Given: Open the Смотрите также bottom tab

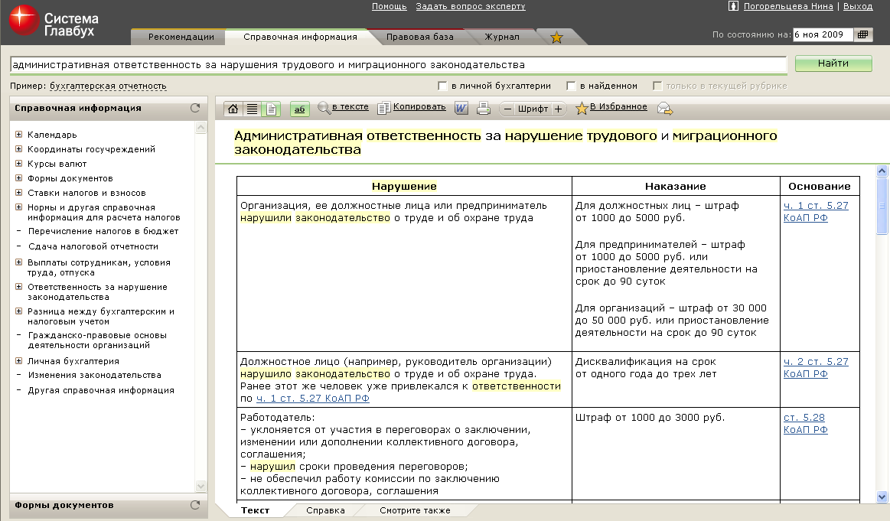Looking at the screenshot, I should coord(414,510).
